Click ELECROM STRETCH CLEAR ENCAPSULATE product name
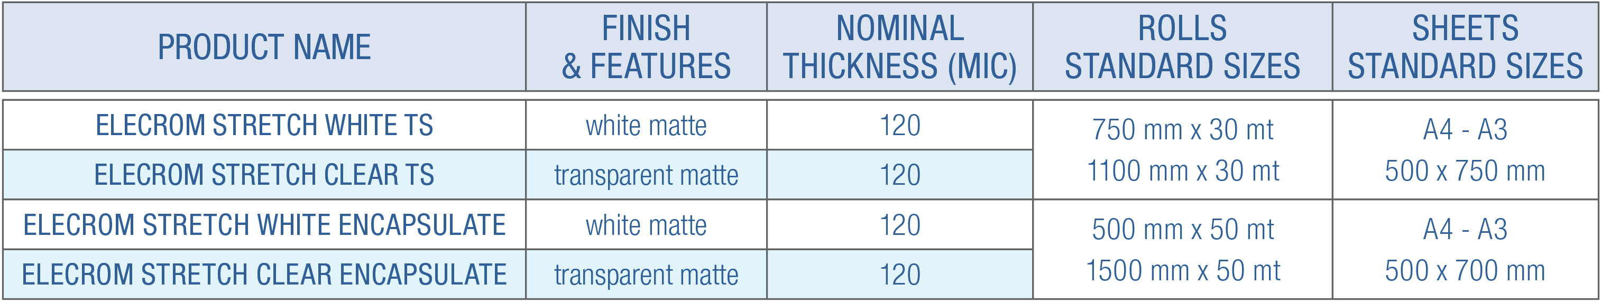Viewport: 1601px width, 303px height. click(264, 274)
